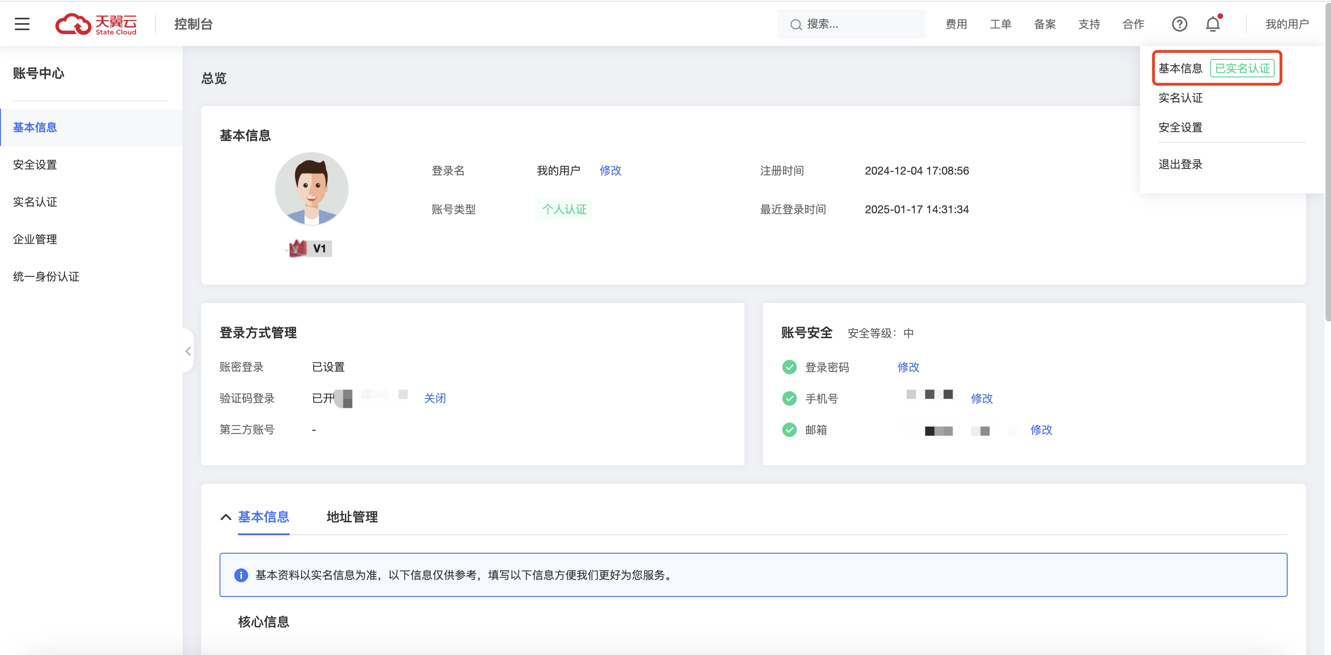Image resolution: width=1331 pixels, height=655 pixels.
Task: Click the green check icon beside 邮箱
Action: 789,429
